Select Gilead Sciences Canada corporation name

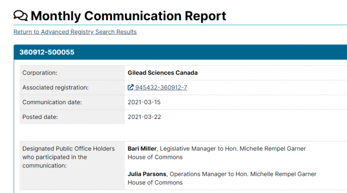(x=163, y=73)
